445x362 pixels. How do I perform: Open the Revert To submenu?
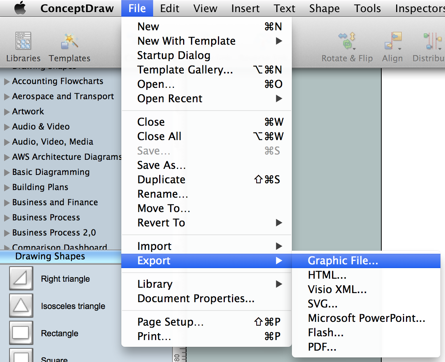pos(206,223)
